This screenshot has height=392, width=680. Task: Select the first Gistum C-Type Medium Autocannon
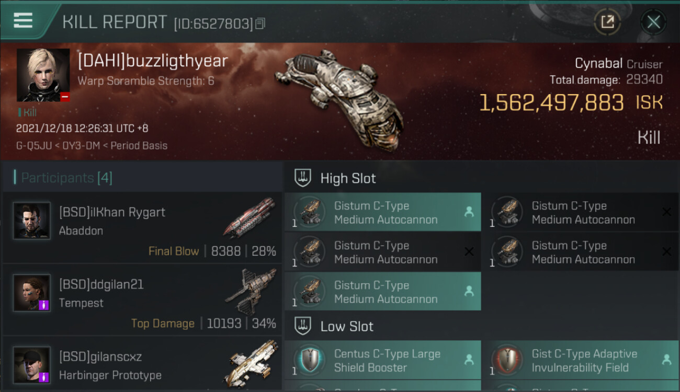pos(382,212)
